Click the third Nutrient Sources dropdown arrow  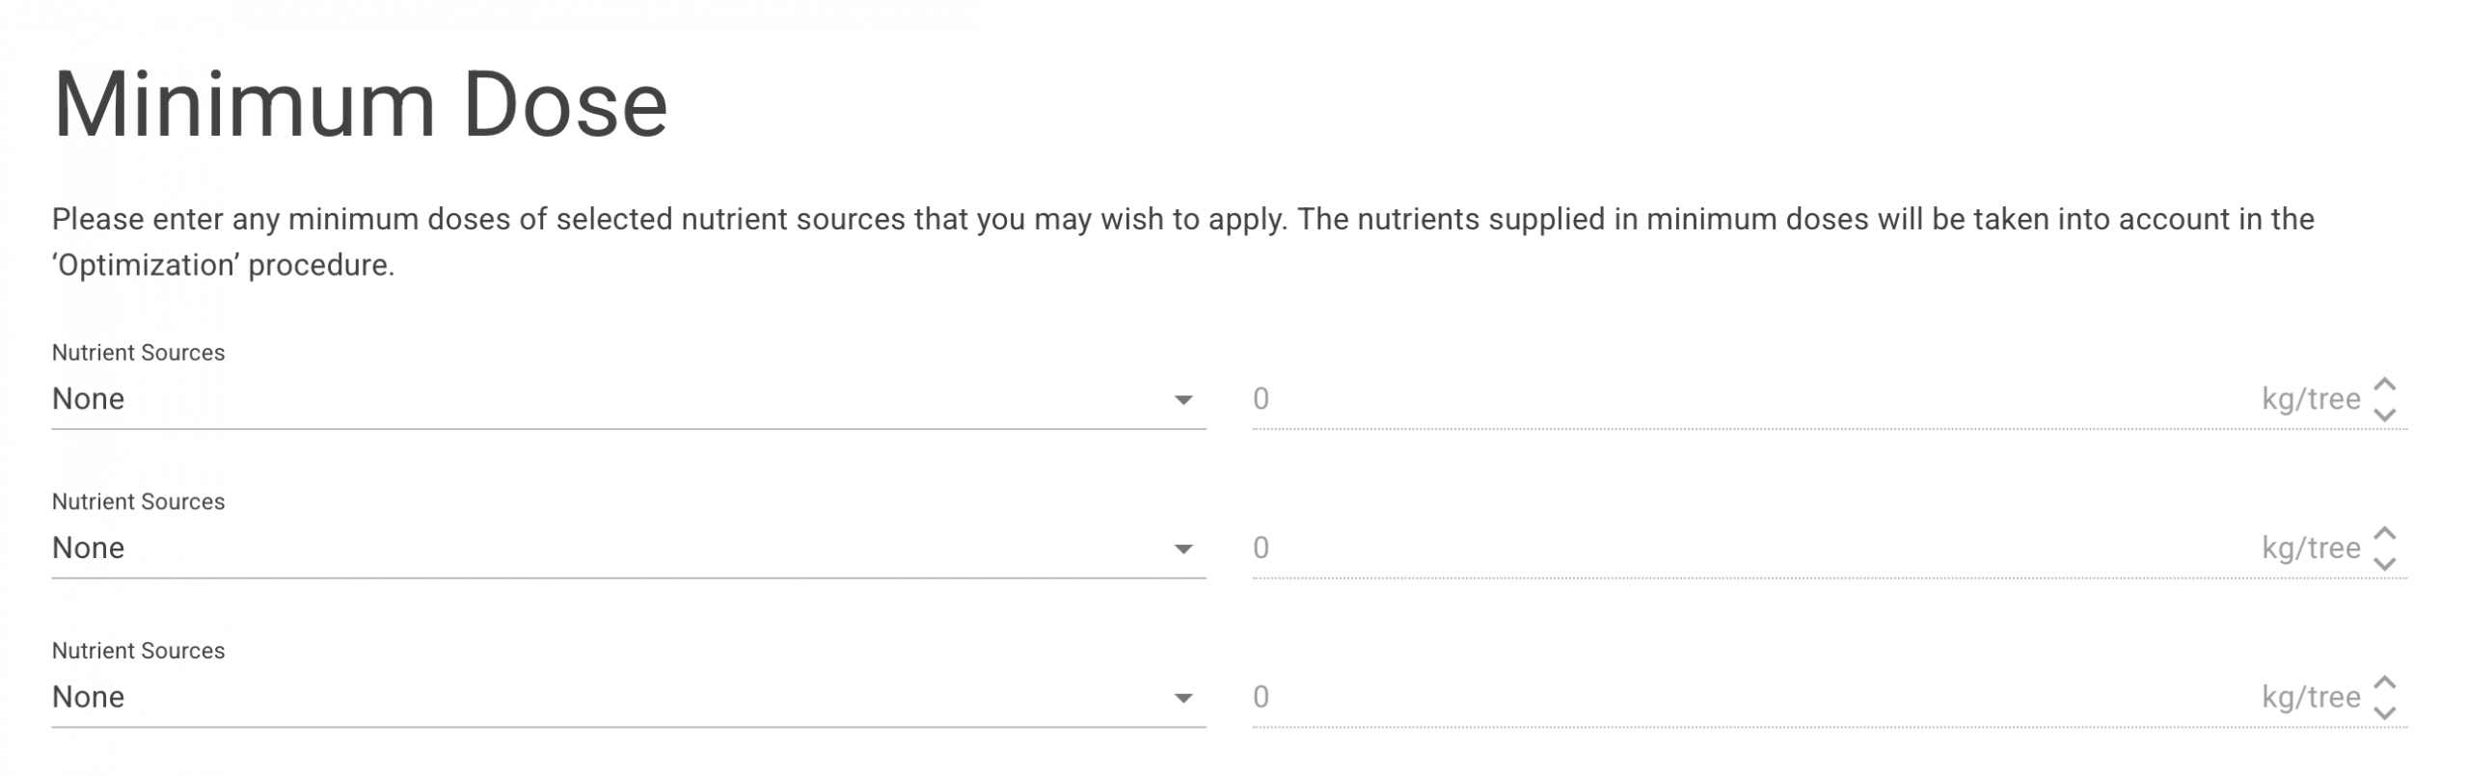tap(1182, 698)
